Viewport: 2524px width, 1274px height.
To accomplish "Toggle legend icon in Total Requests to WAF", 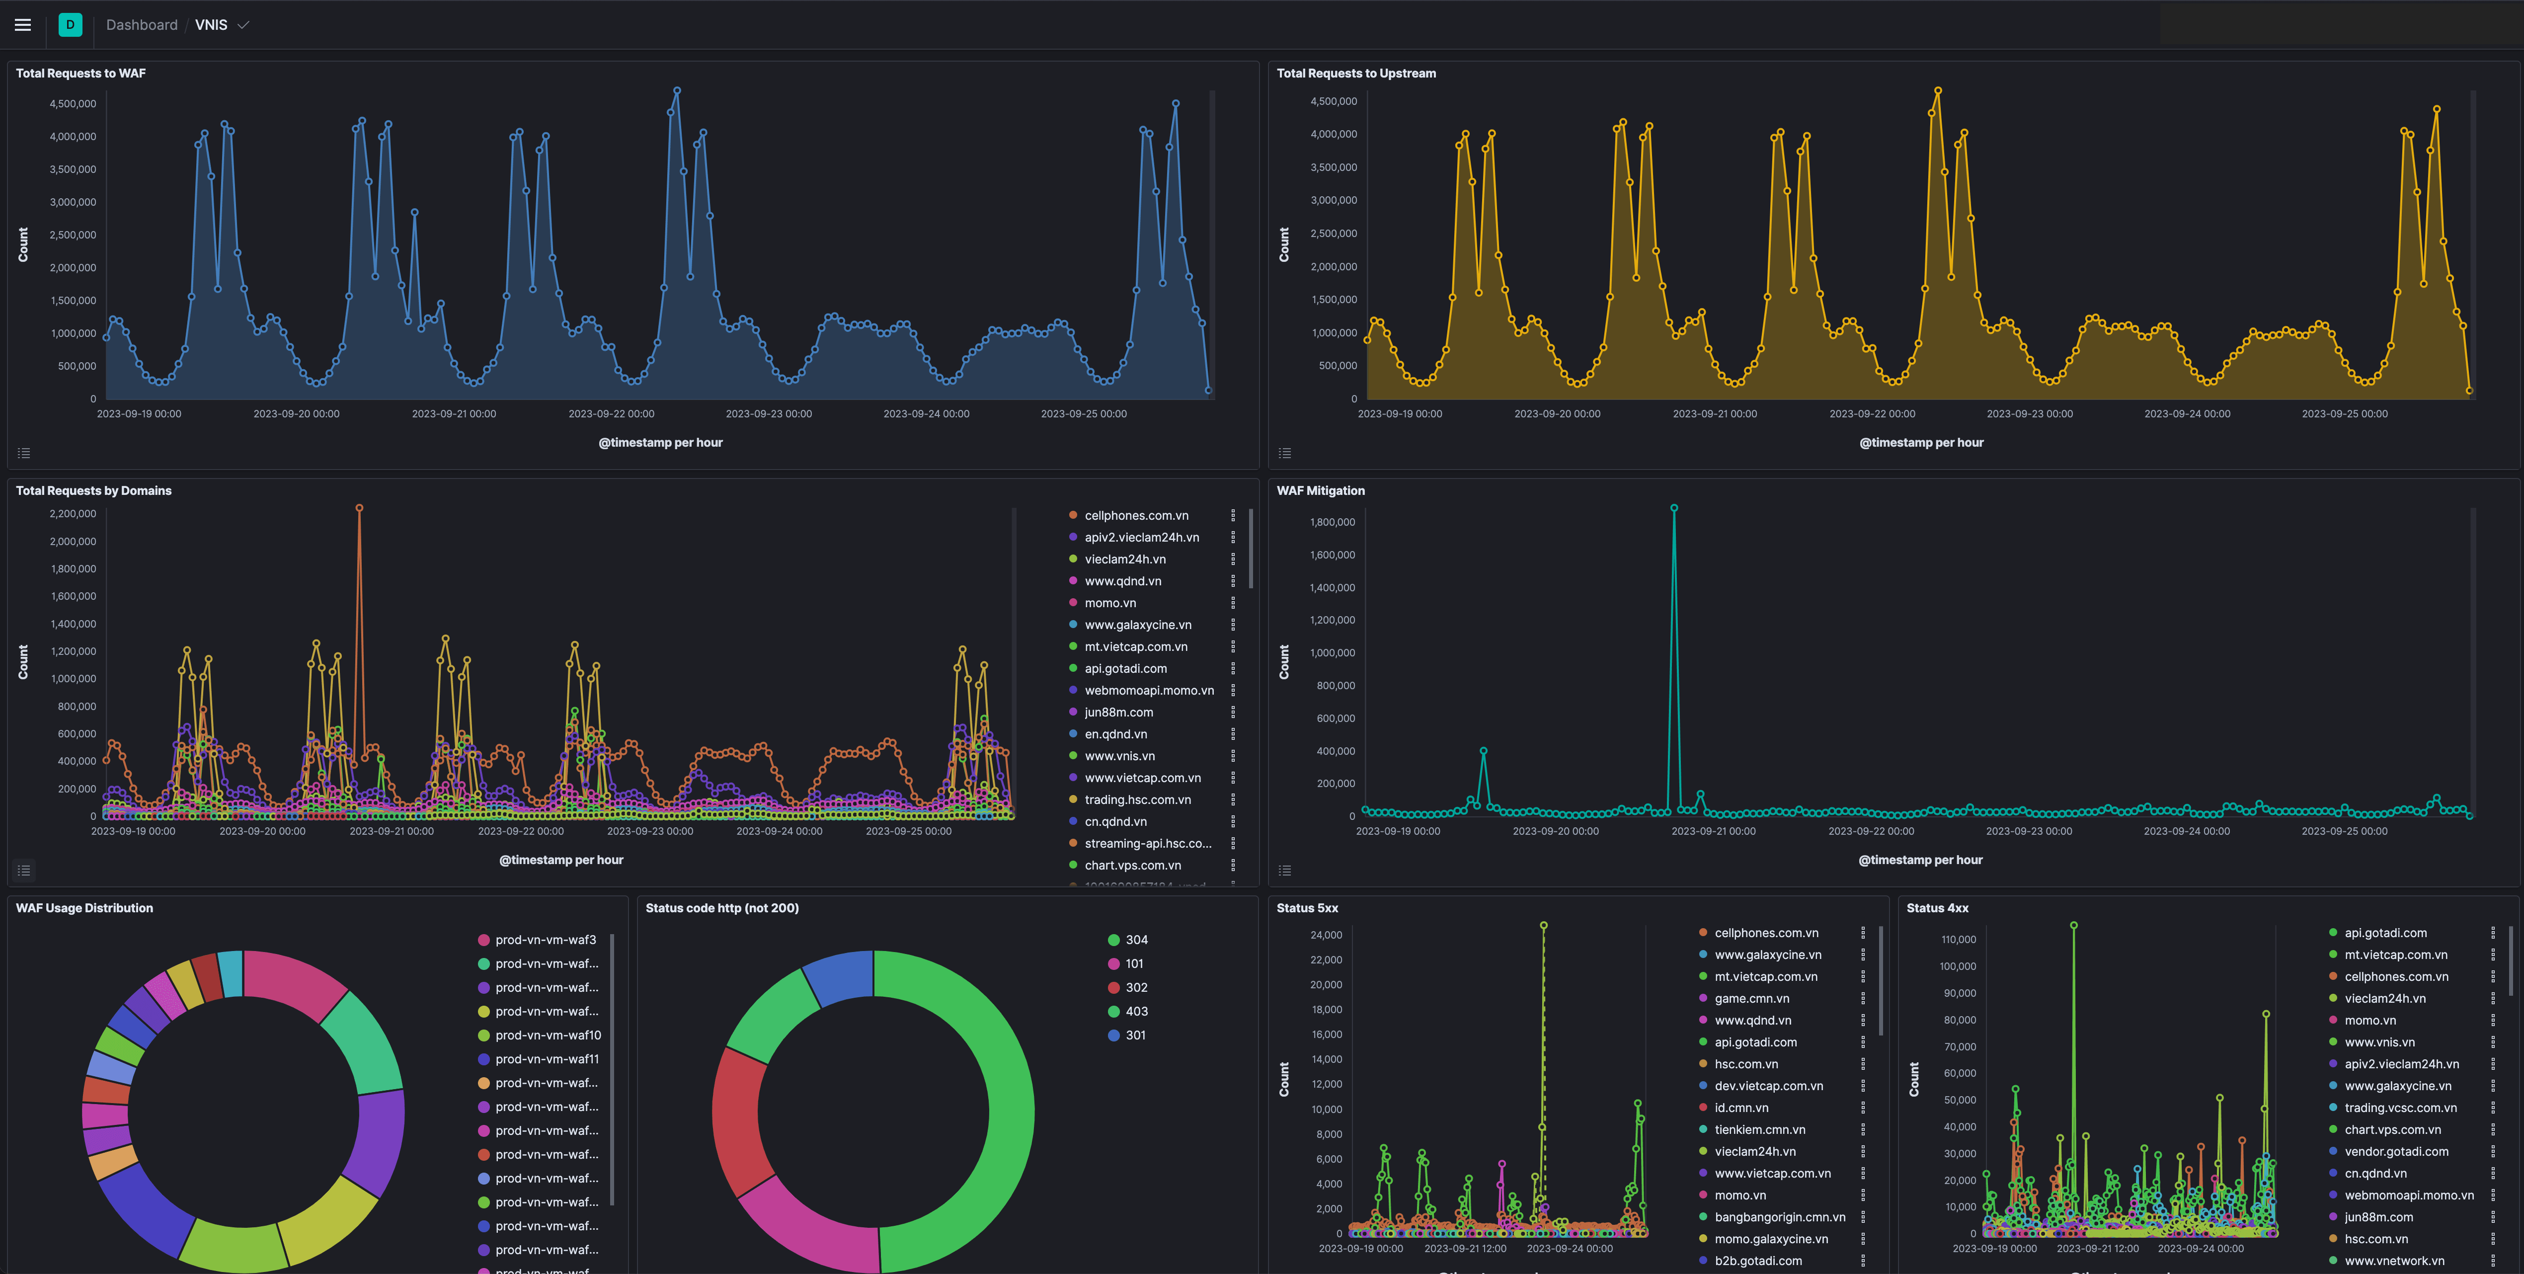I will click(24, 453).
